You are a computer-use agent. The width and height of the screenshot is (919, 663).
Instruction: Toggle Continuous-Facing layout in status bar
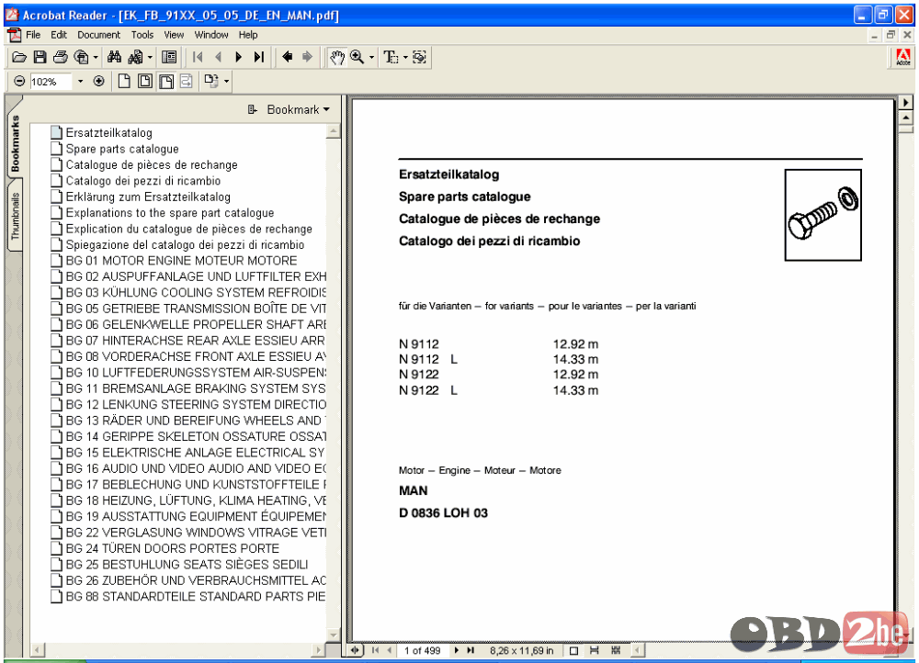[616, 650]
